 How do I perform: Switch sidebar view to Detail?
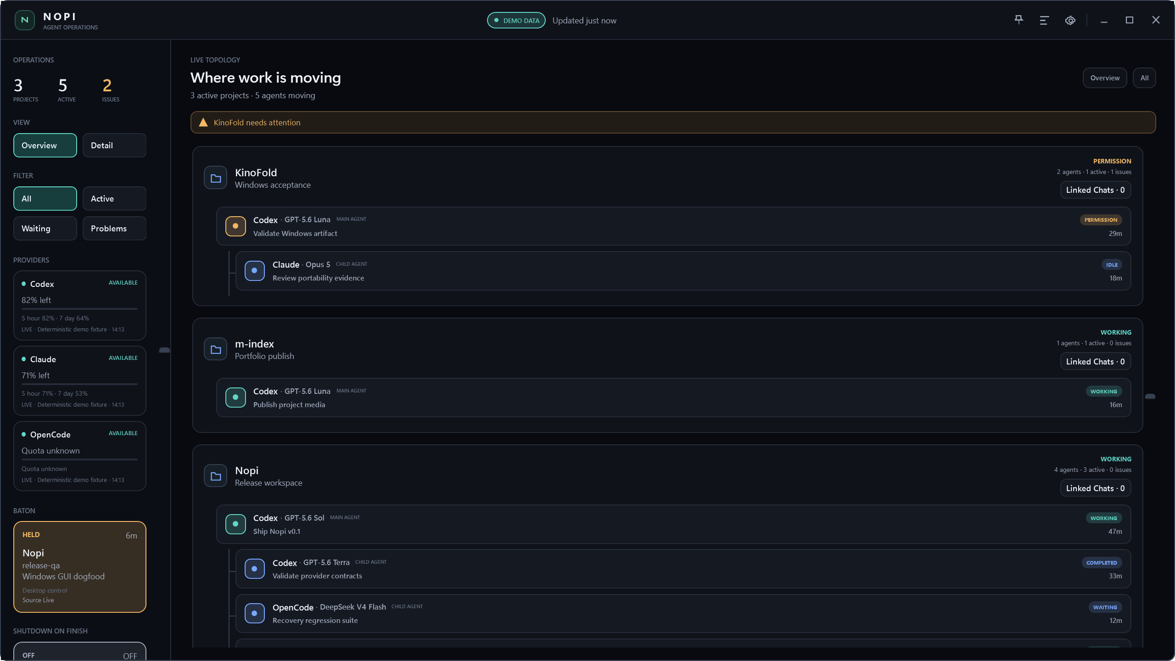click(114, 146)
